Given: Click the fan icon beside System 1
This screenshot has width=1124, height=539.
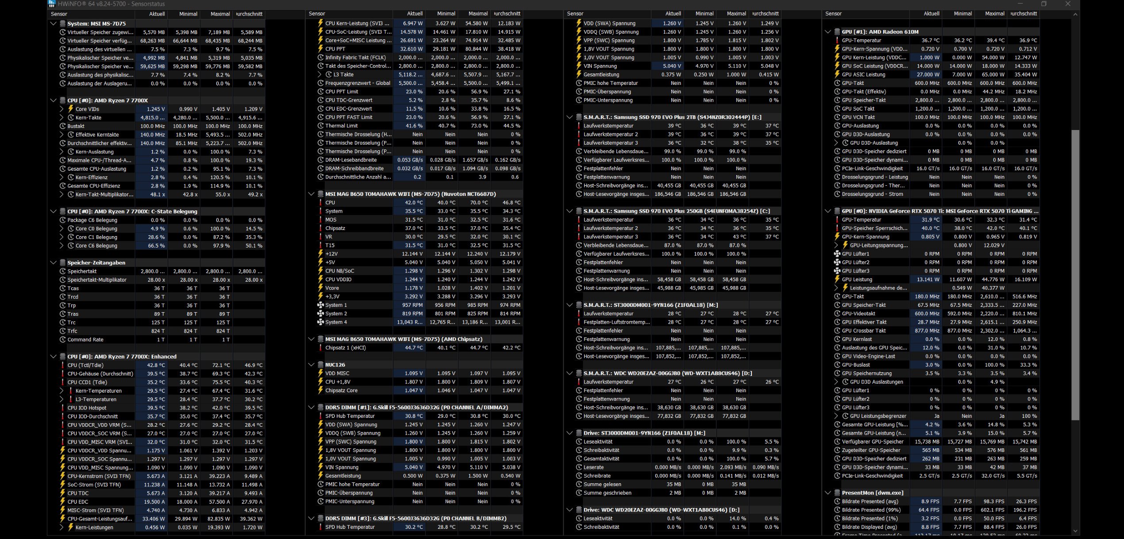Looking at the screenshot, I should (321, 305).
